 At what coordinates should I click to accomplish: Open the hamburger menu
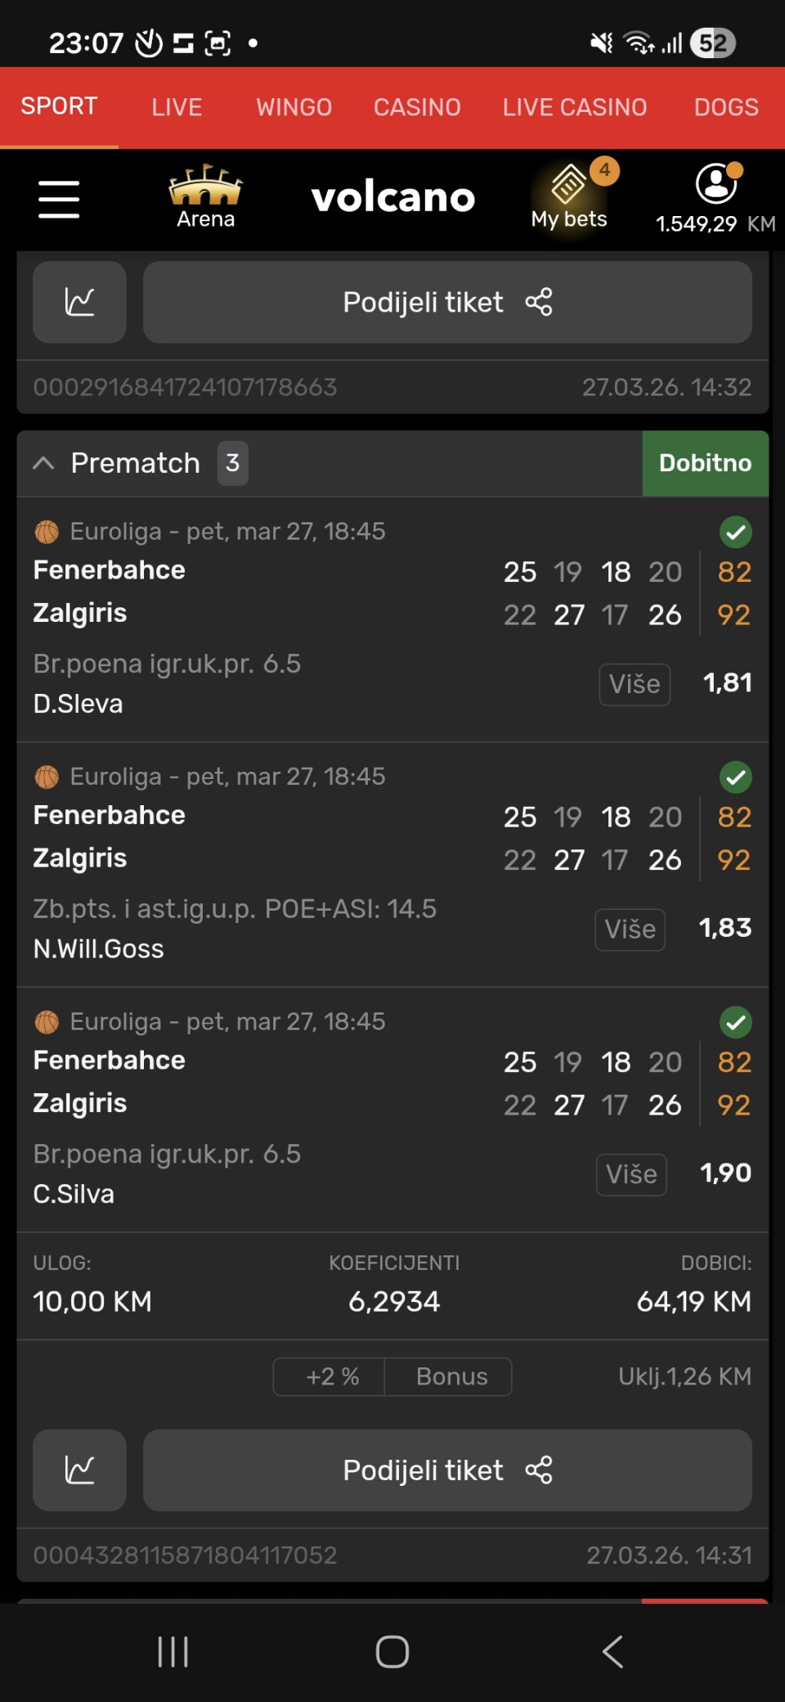click(x=59, y=200)
